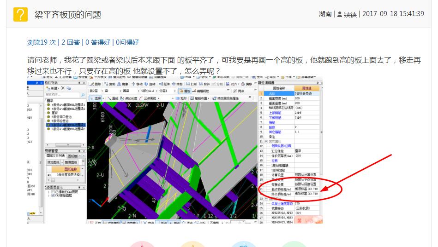
Task: Click the 上部钢筋 property link
Action: click(x=275, y=113)
